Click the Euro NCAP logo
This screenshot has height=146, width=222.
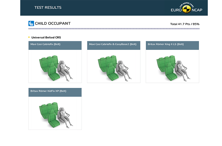[186, 8]
